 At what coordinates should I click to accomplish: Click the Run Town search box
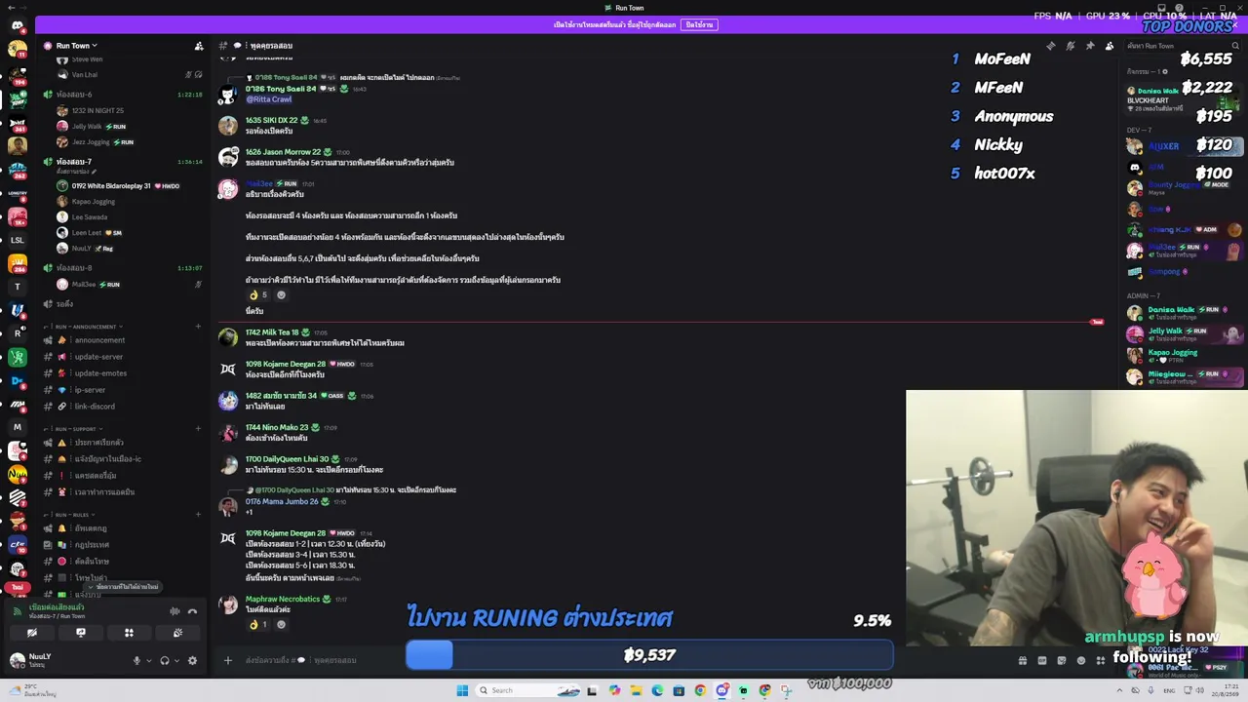1183,46
